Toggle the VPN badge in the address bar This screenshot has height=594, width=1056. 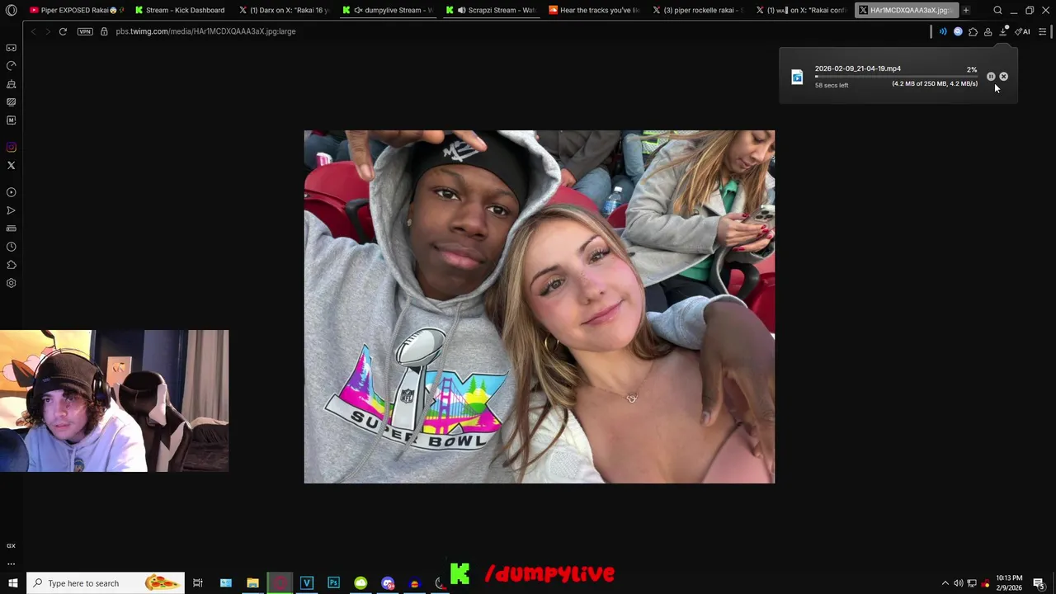pos(85,31)
